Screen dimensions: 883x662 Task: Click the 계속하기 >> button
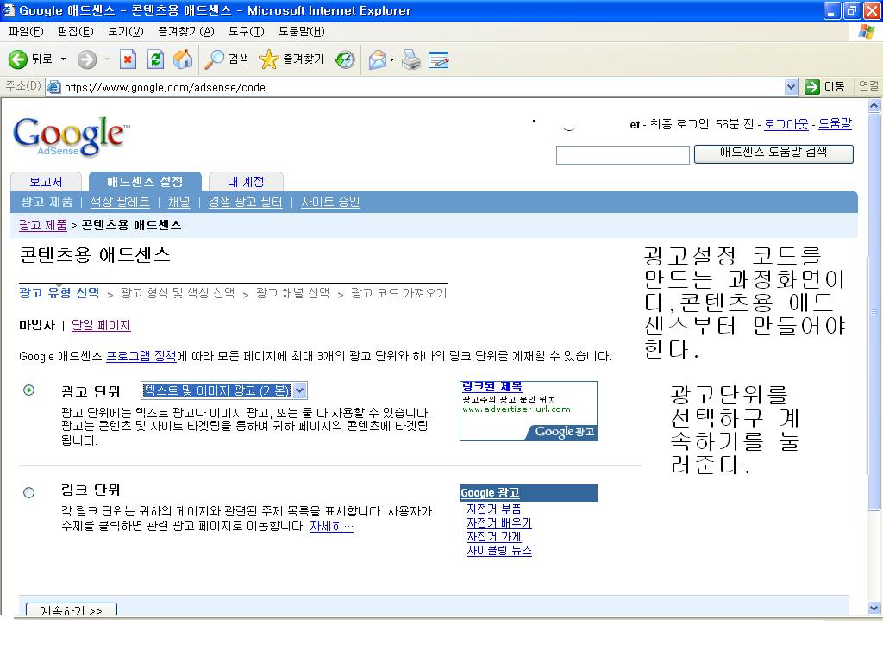(72, 610)
